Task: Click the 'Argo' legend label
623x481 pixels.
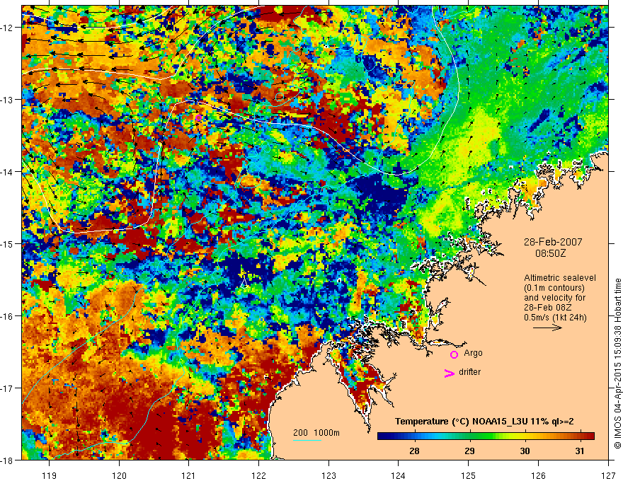Action: [473, 353]
